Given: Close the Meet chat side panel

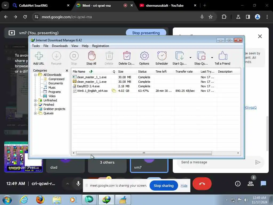Looking at the screenshot, I should [x=260, y=36].
